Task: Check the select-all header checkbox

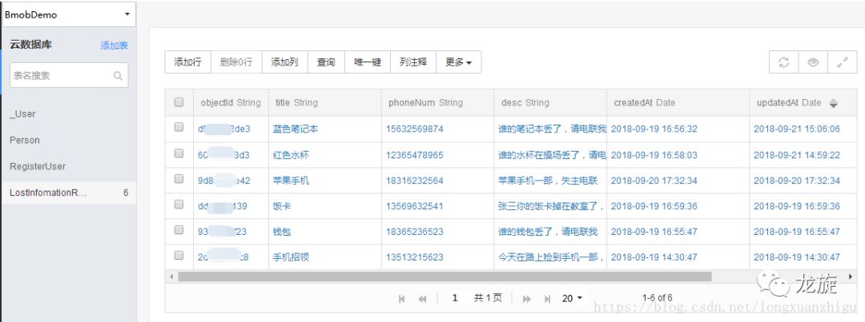Action: (x=179, y=101)
